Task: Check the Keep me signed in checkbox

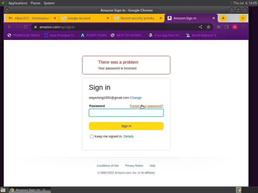Action: click(x=92, y=136)
